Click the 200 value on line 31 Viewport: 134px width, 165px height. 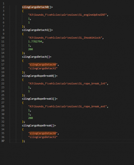pos(30,118)
